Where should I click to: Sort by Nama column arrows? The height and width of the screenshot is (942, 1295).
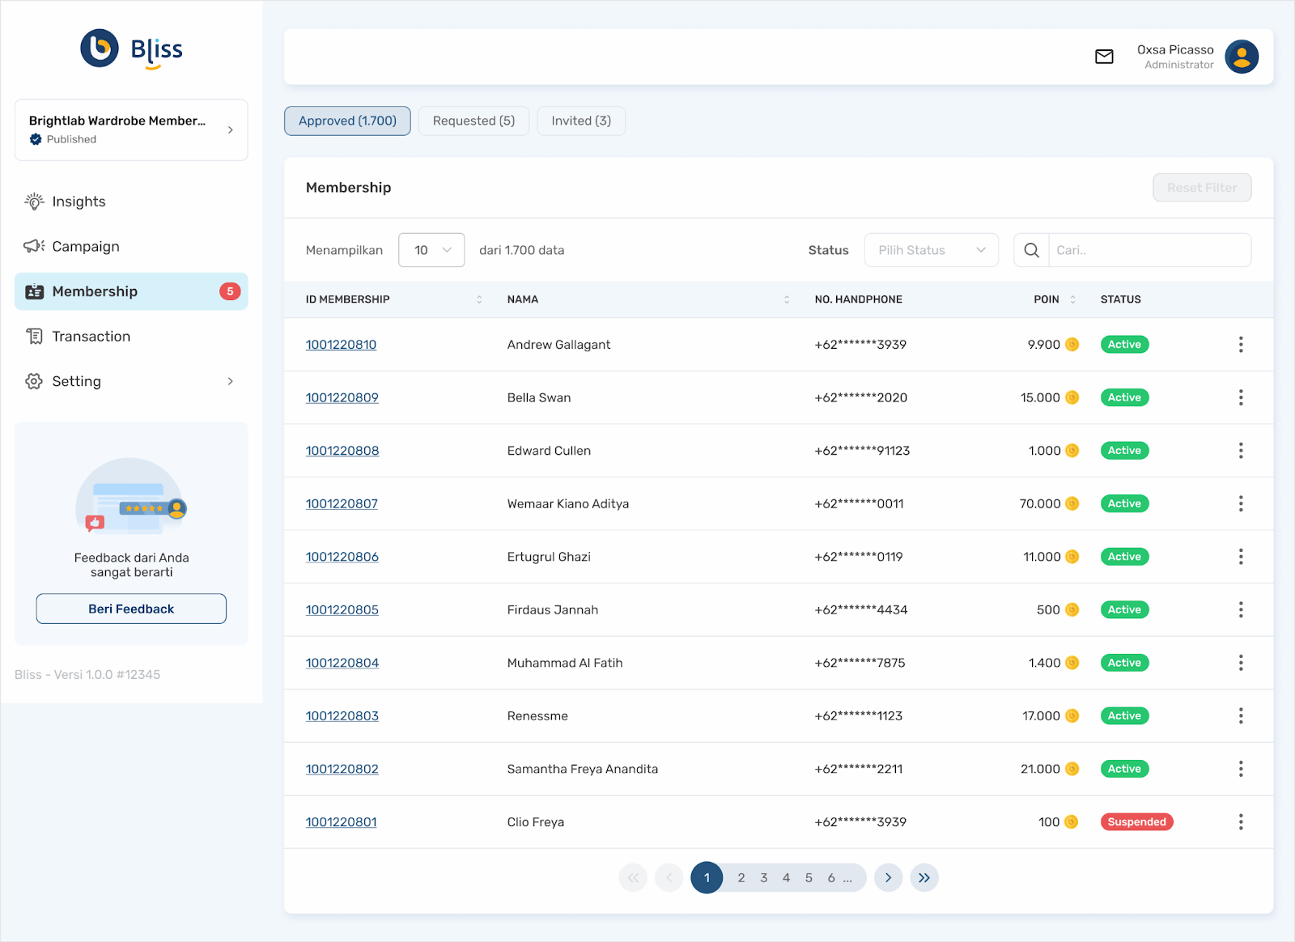787,299
